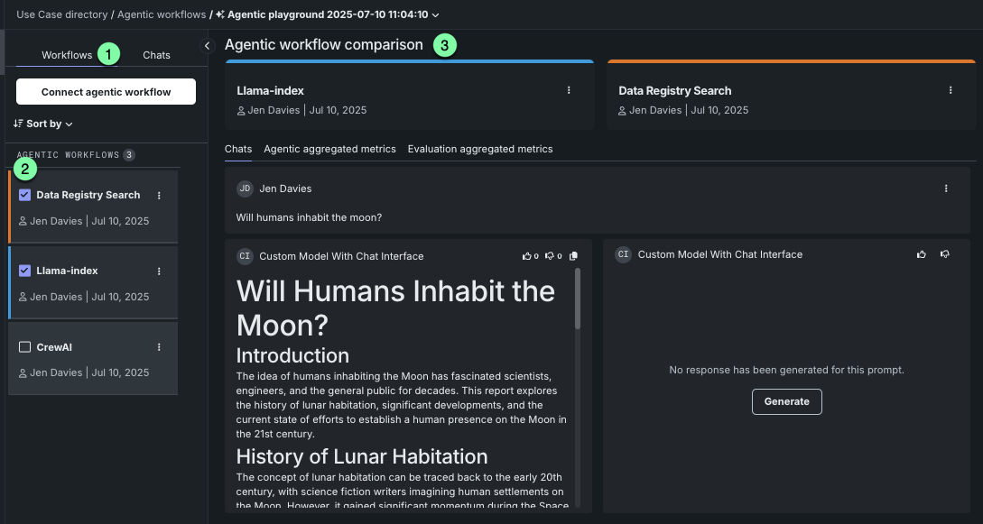Thumbs up the Llama-index response
Screen dimensions: 983x524
pyautogui.click(x=527, y=256)
